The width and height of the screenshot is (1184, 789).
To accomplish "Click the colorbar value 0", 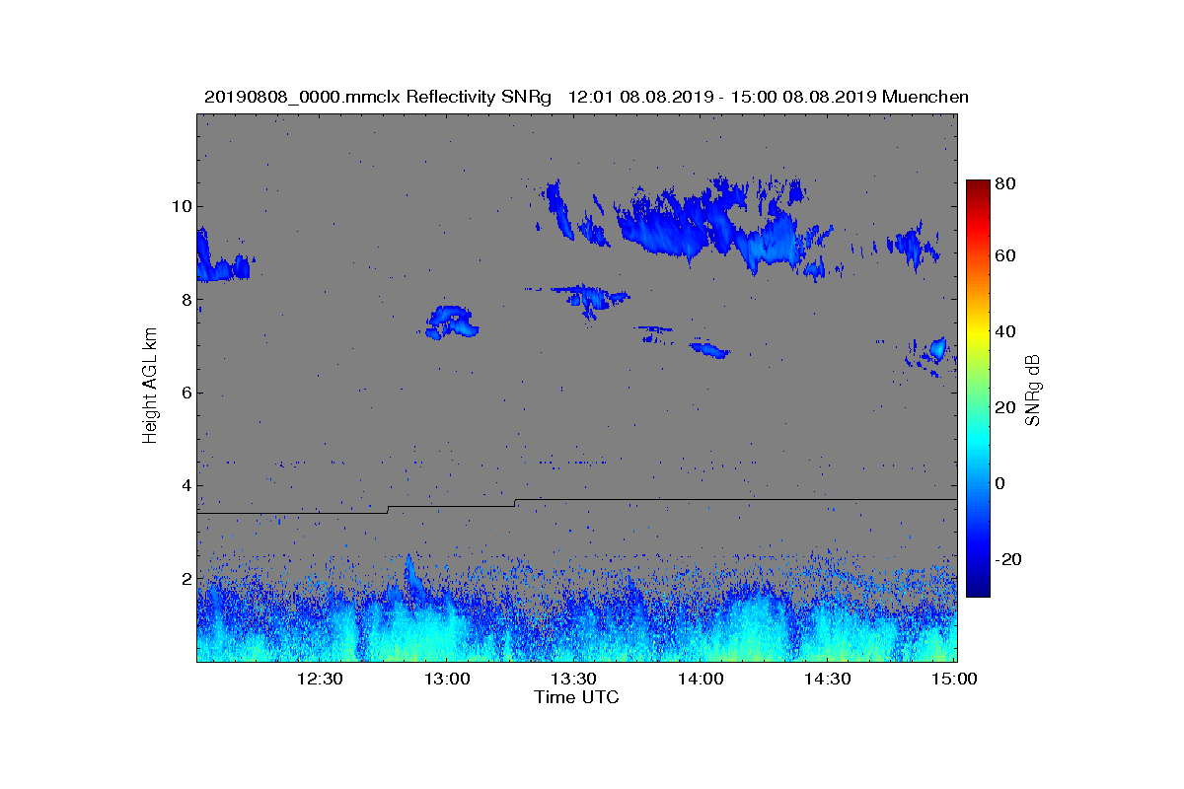I will [1002, 483].
